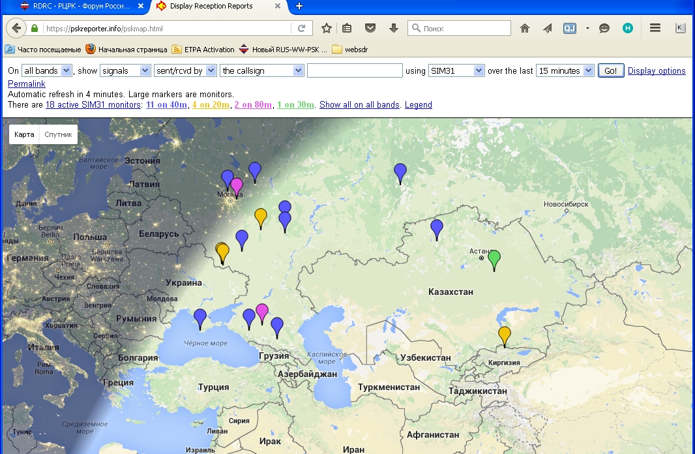695x454 pixels.
Task: Go to the browser home page icon
Action: [525, 28]
